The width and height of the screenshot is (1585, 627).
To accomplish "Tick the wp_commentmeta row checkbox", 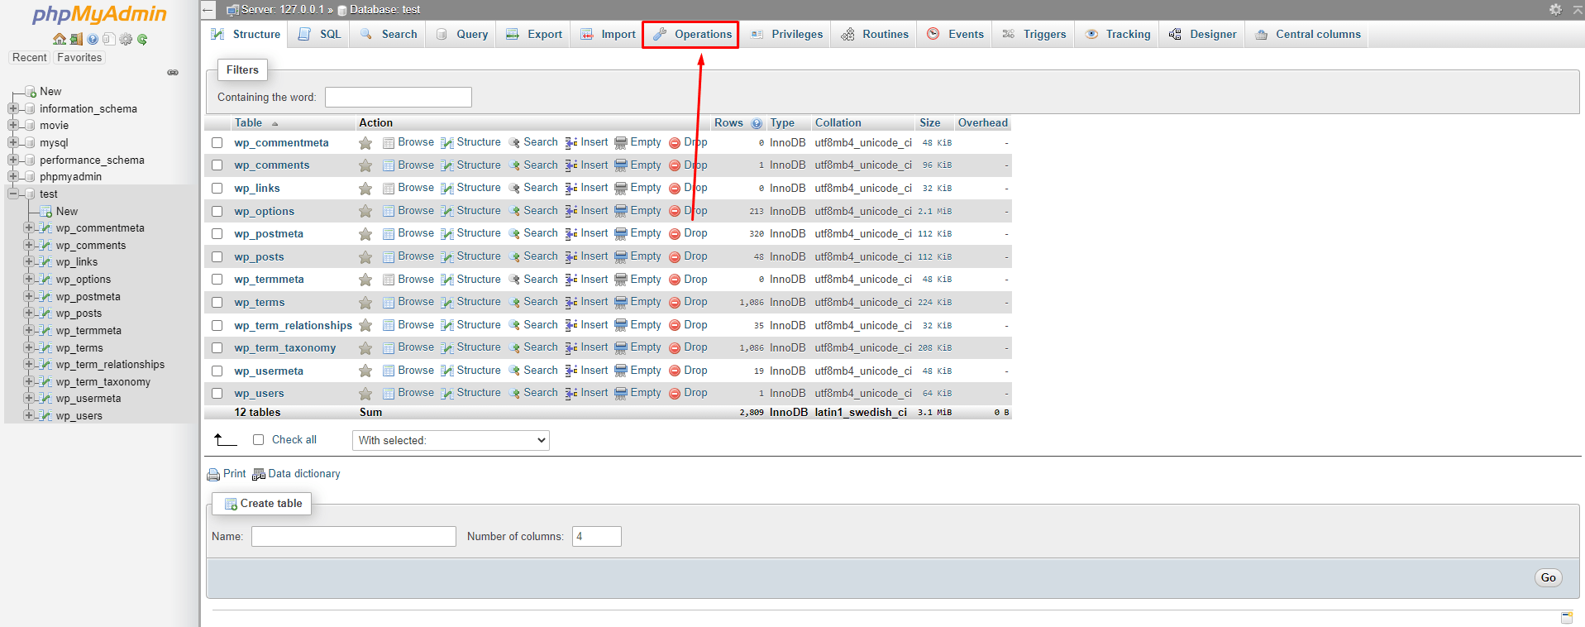I will coord(217,143).
